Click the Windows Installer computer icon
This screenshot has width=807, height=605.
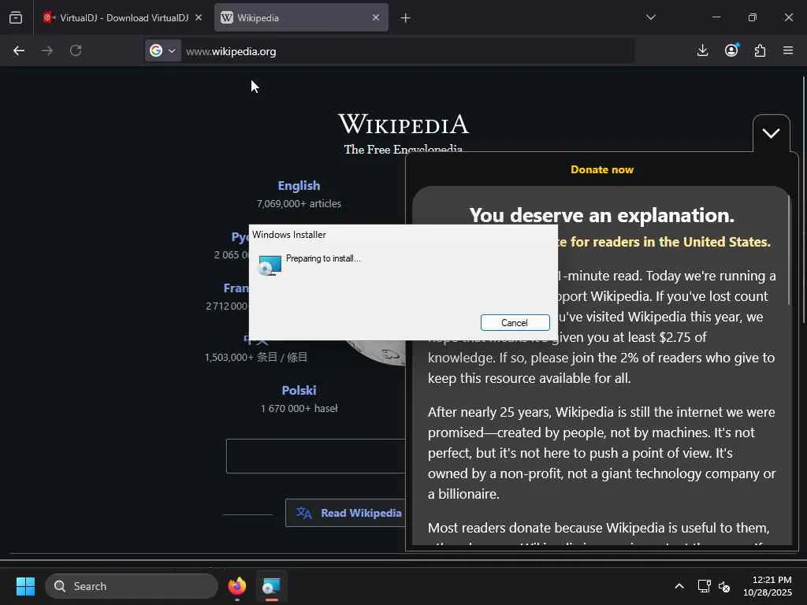click(x=270, y=265)
